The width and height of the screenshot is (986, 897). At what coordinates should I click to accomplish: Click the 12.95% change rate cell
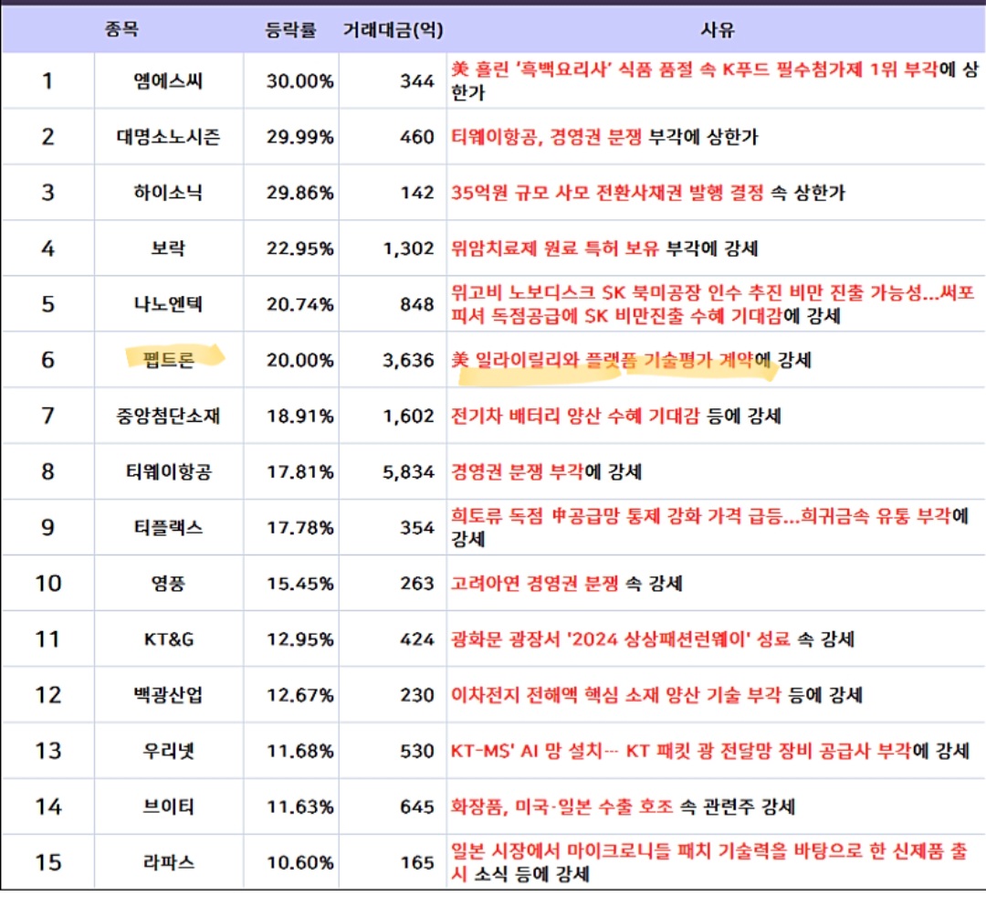pos(300,639)
